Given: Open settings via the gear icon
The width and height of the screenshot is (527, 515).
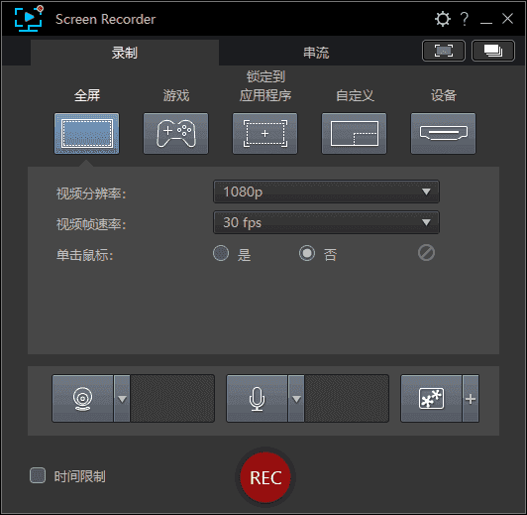Looking at the screenshot, I should (x=442, y=19).
